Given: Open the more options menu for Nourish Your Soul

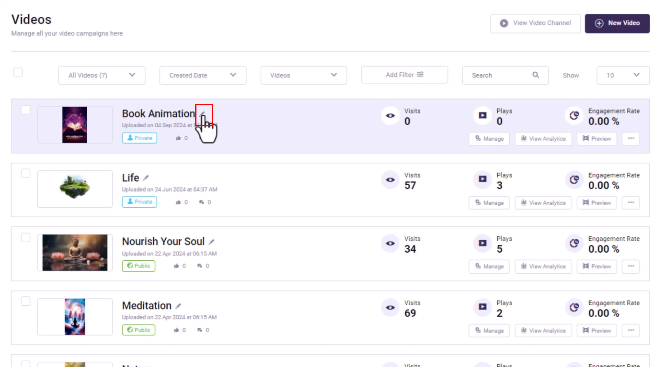Looking at the screenshot, I should [631, 267].
